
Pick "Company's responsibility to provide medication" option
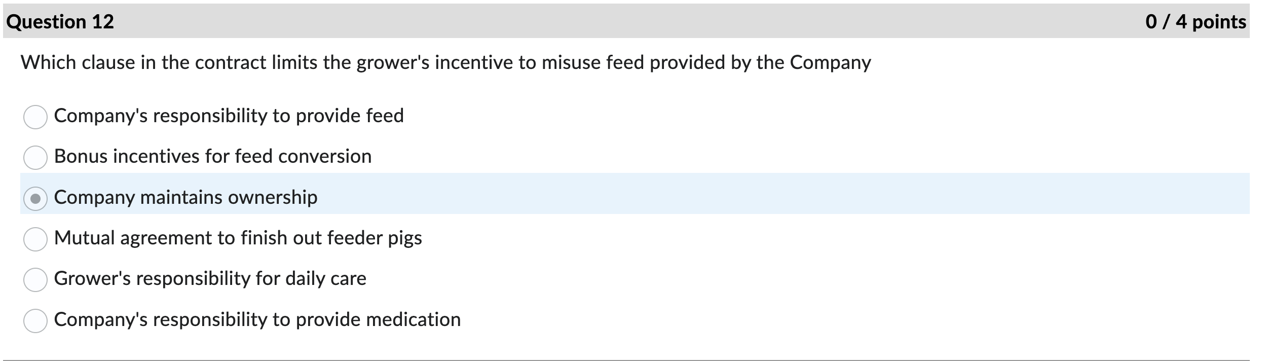point(34,319)
